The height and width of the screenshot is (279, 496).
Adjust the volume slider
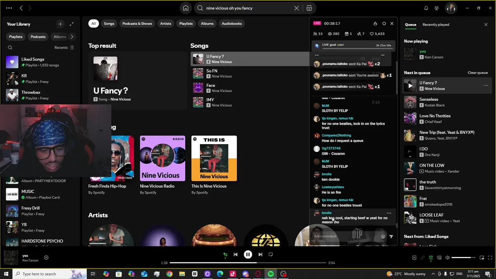point(463,258)
